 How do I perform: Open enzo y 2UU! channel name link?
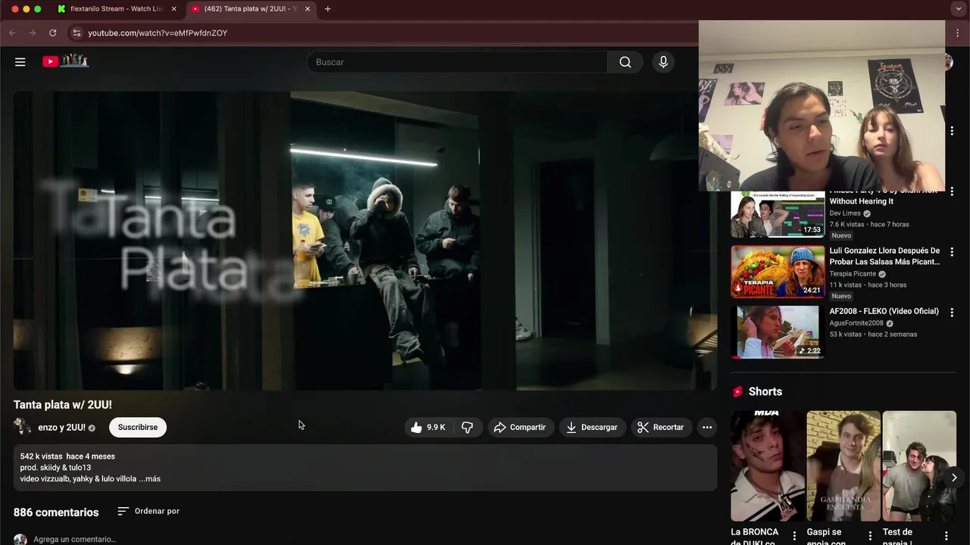tap(61, 428)
